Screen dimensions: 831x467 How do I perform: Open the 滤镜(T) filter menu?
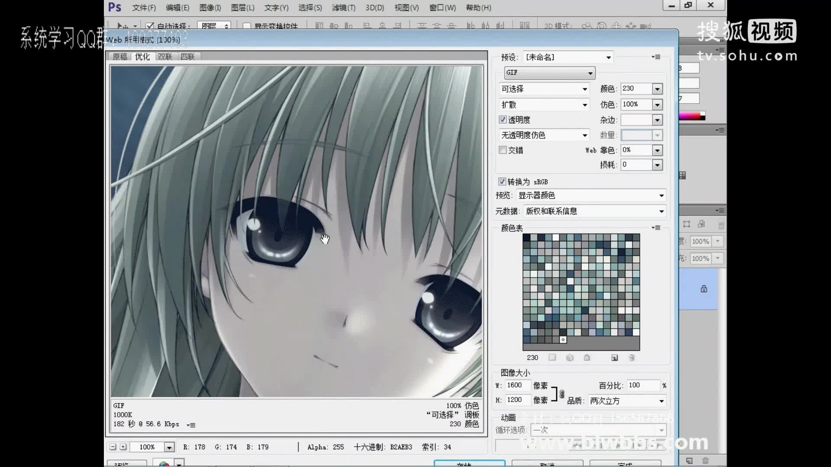pyautogui.click(x=344, y=8)
